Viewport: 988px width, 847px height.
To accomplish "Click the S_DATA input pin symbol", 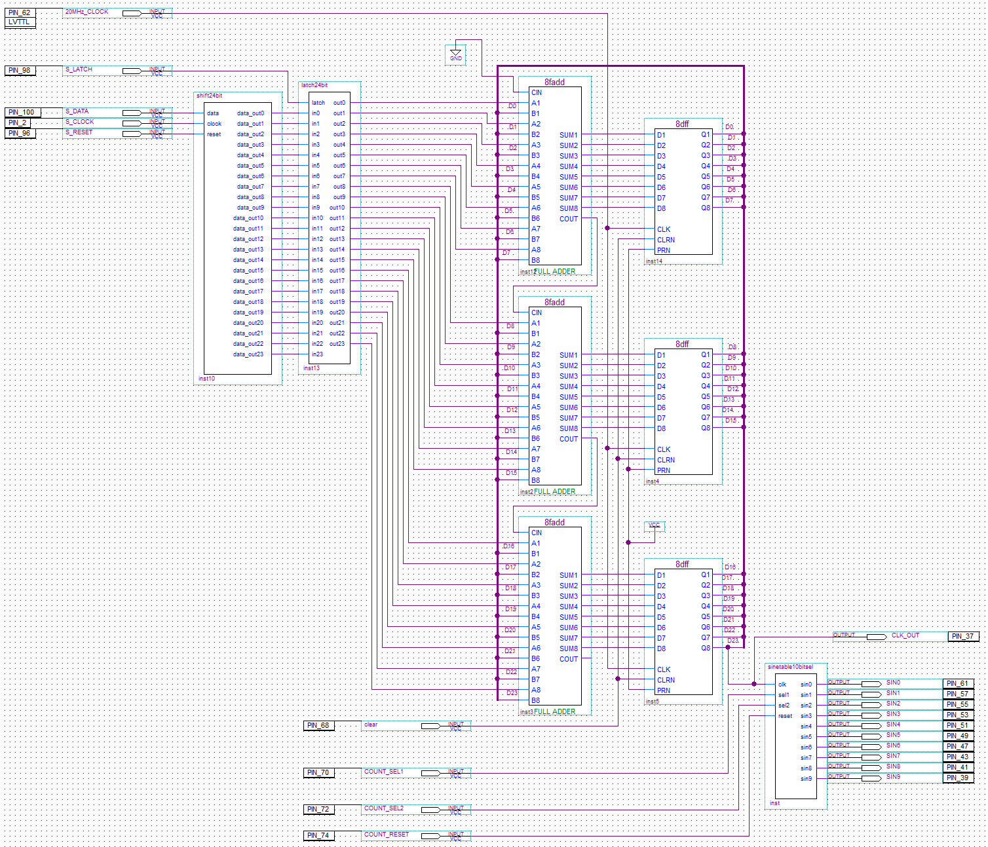I will coord(132,113).
